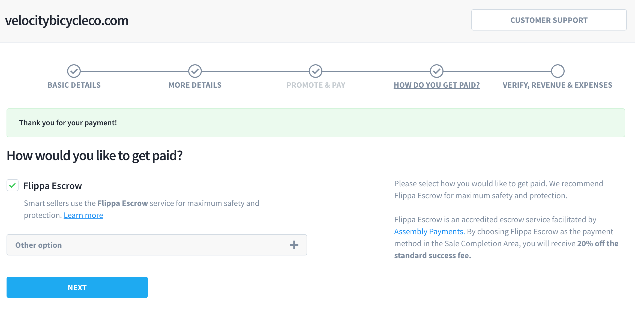Click the plus icon in Other option
The height and width of the screenshot is (311, 635).
pos(294,245)
